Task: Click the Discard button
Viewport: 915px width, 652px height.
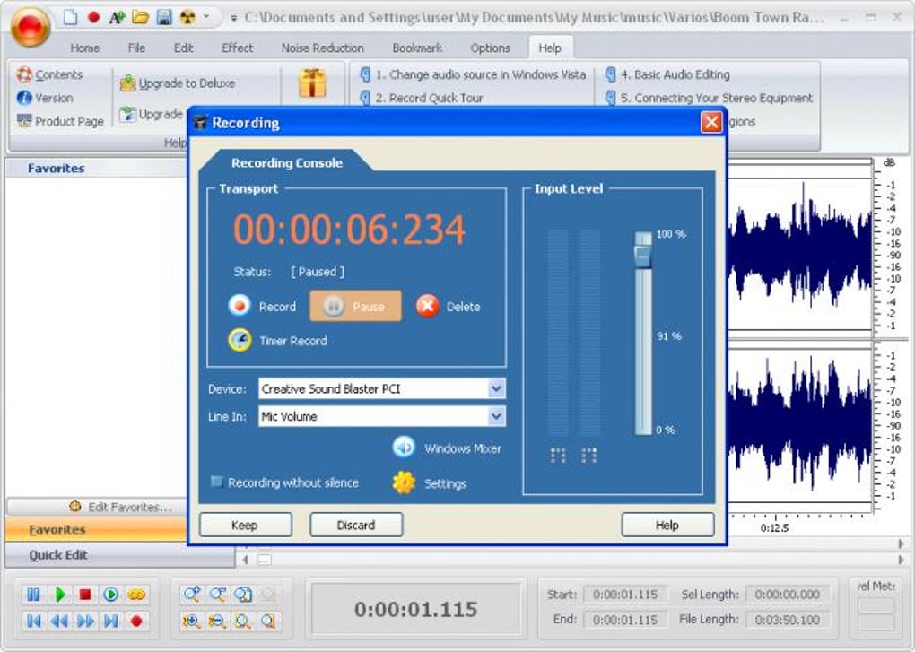Action: 356,525
